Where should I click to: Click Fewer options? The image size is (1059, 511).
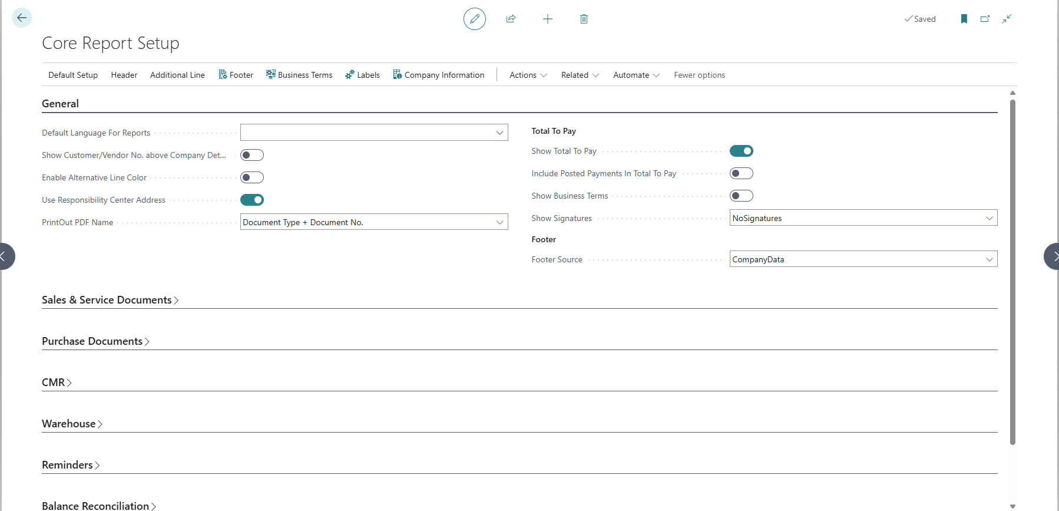699,75
